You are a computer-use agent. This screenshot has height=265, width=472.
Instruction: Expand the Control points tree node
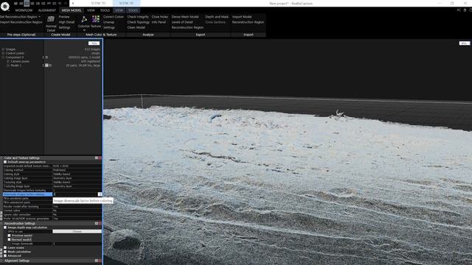coord(3,53)
